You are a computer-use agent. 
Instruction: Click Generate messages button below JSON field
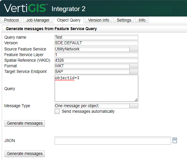[x=25, y=154]
